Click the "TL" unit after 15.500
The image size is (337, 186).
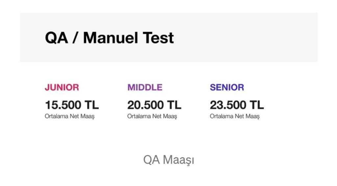click(92, 105)
